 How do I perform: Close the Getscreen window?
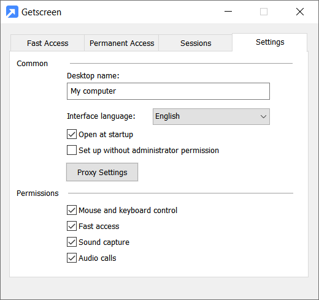tap(300, 12)
